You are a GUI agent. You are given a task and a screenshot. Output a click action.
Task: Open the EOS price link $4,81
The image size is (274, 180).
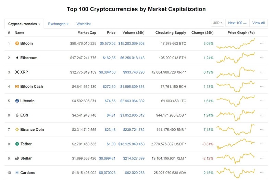click(x=111, y=115)
